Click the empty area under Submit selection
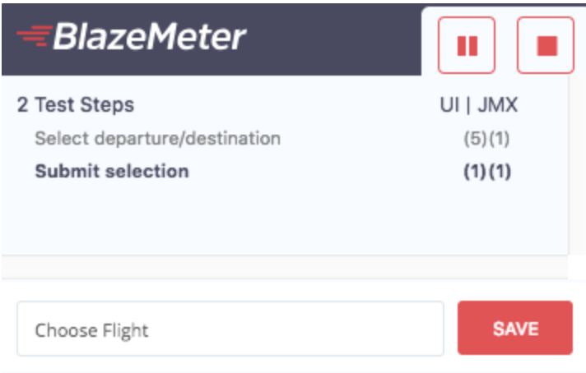 (284, 219)
